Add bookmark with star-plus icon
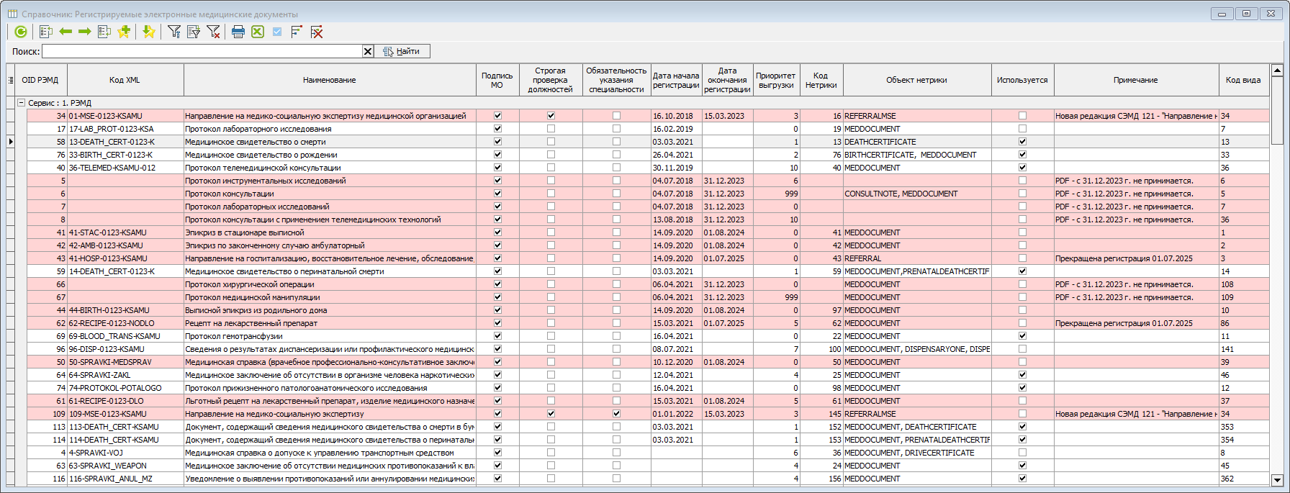Screen dimensions: 1290x493 click(x=124, y=32)
